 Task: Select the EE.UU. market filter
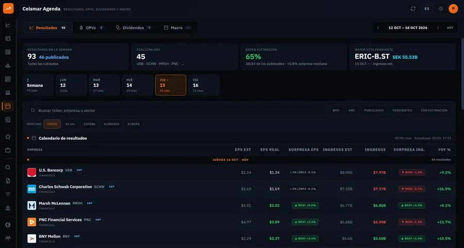70,124
